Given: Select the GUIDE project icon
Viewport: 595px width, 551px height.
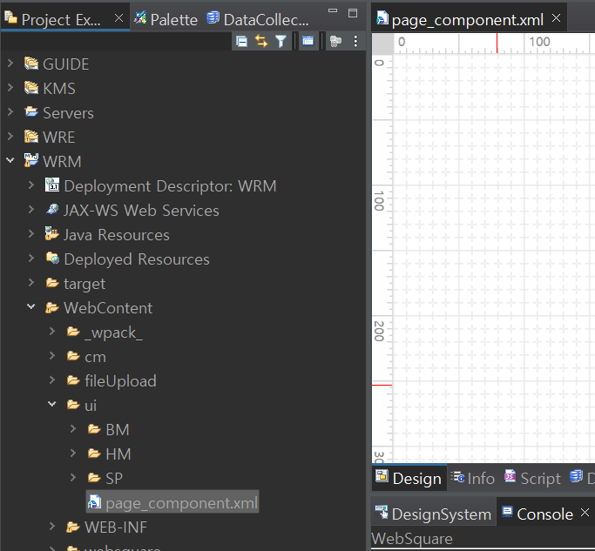Looking at the screenshot, I should coord(31,64).
